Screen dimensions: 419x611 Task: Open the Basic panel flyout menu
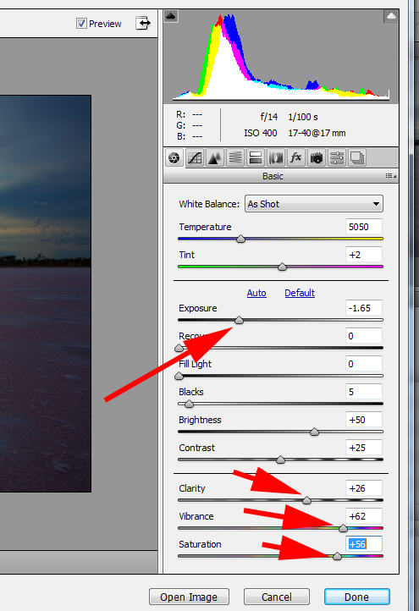[x=391, y=176]
